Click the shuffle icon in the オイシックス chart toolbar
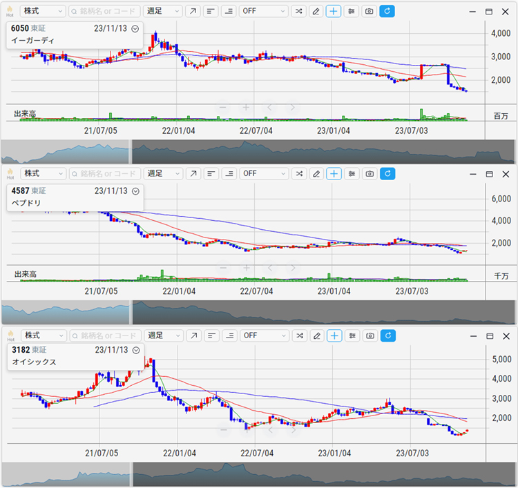The width and height of the screenshot is (518, 488). coord(298,335)
